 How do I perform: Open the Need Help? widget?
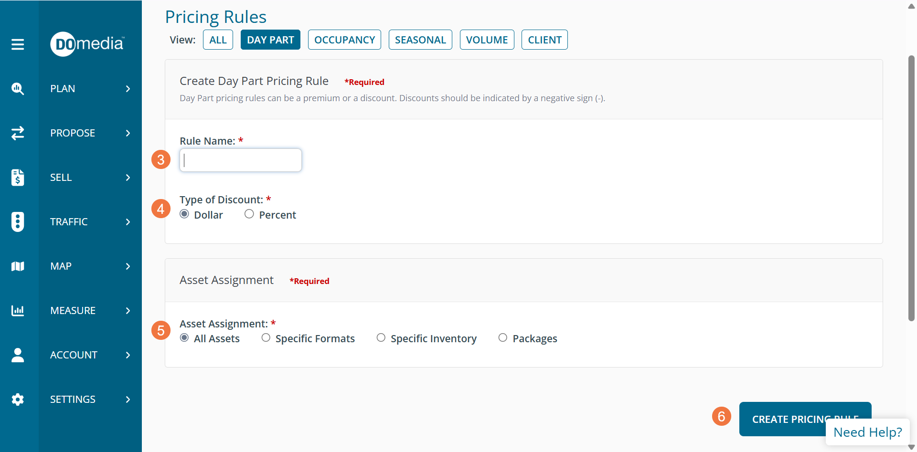(x=867, y=432)
